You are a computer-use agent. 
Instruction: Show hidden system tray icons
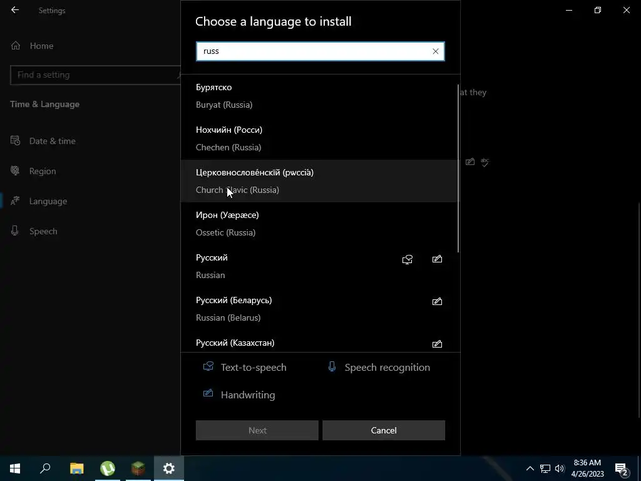530,468
